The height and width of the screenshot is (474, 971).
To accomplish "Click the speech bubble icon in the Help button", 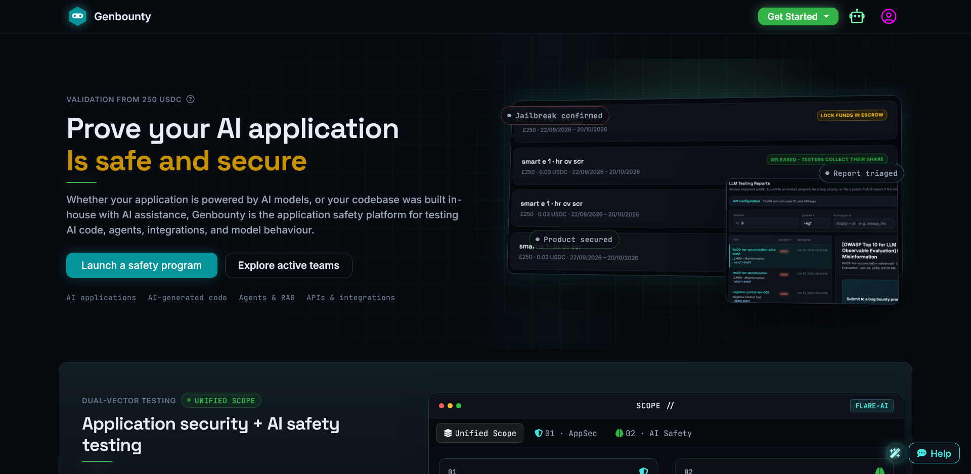I will [x=922, y=453].
